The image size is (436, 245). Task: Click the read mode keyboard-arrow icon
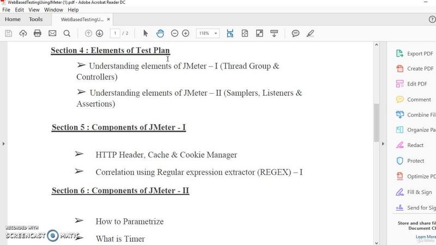point(274,33)
